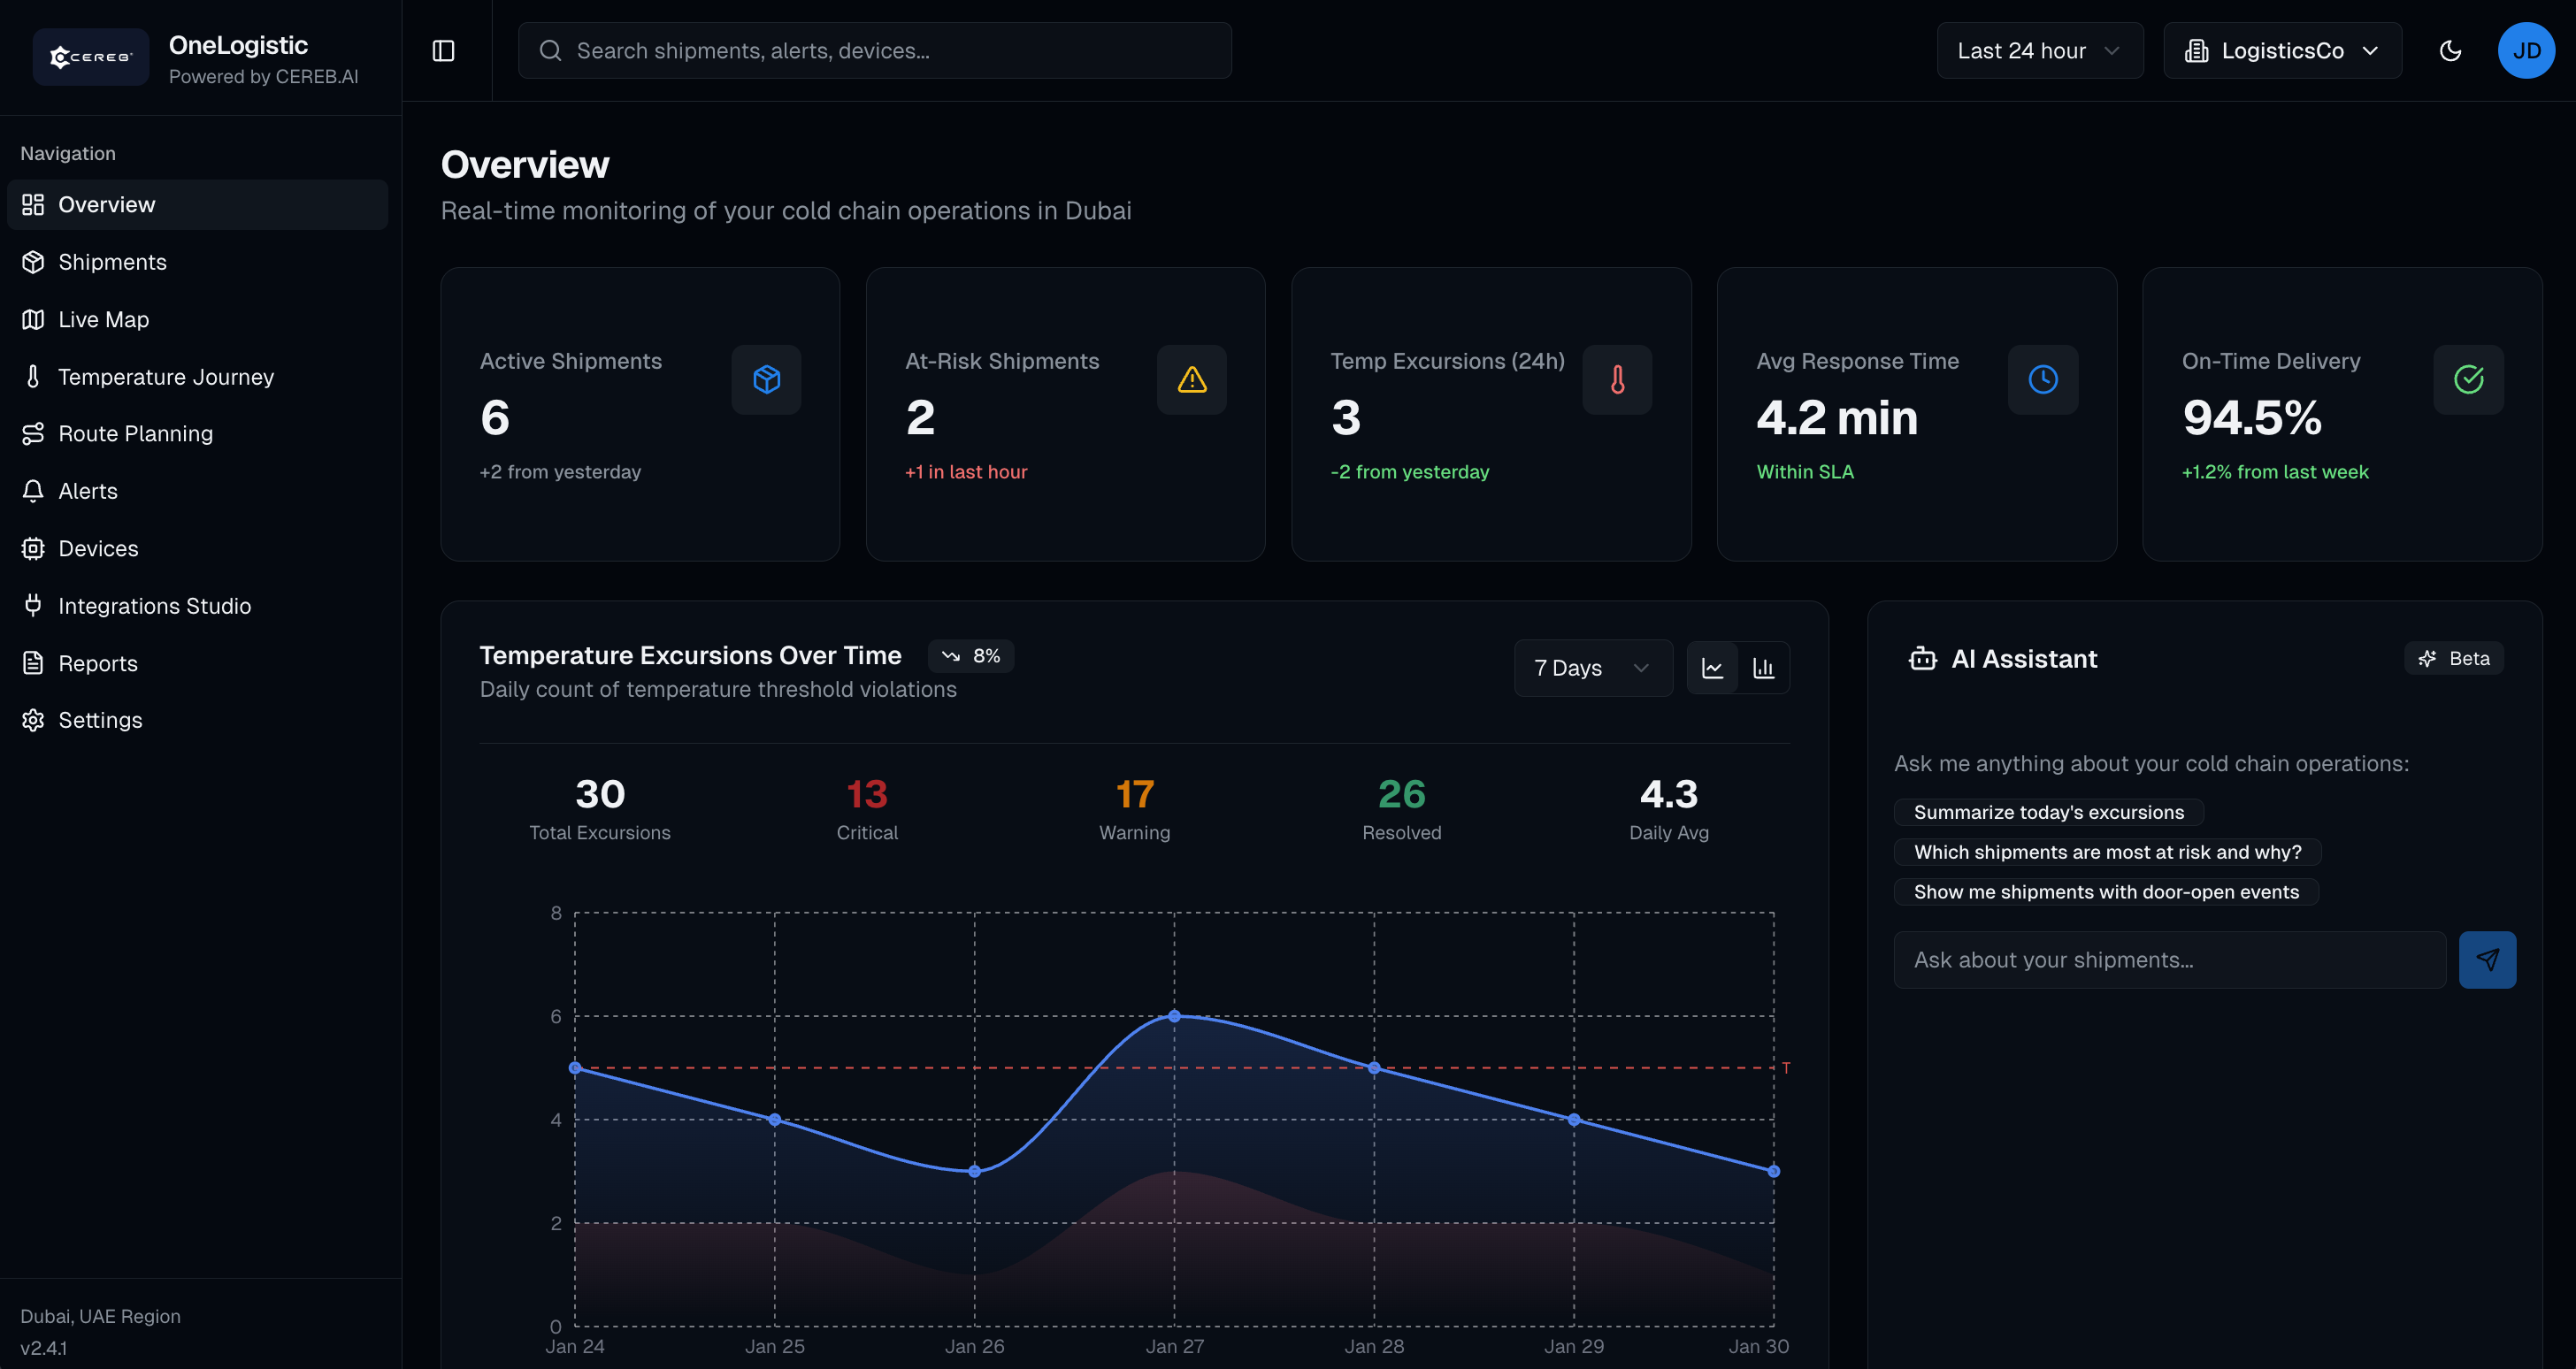Select the Temperature Journey view

tap(165, 376)
